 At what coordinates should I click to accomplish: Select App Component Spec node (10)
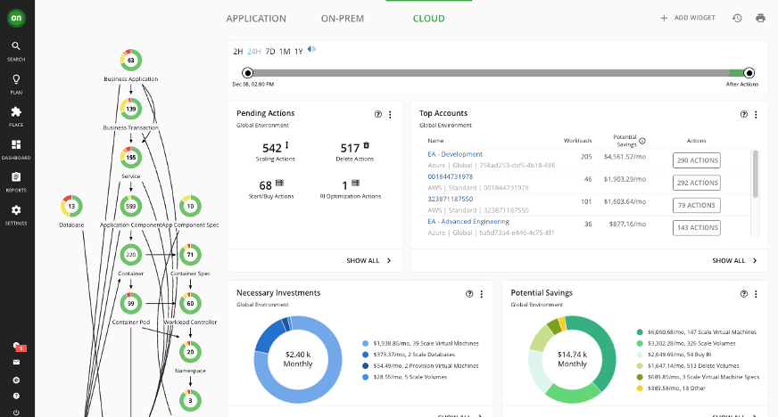click(190, 206)
